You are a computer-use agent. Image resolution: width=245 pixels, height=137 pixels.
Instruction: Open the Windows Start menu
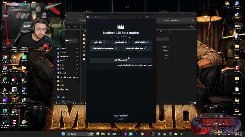[63, 134]
